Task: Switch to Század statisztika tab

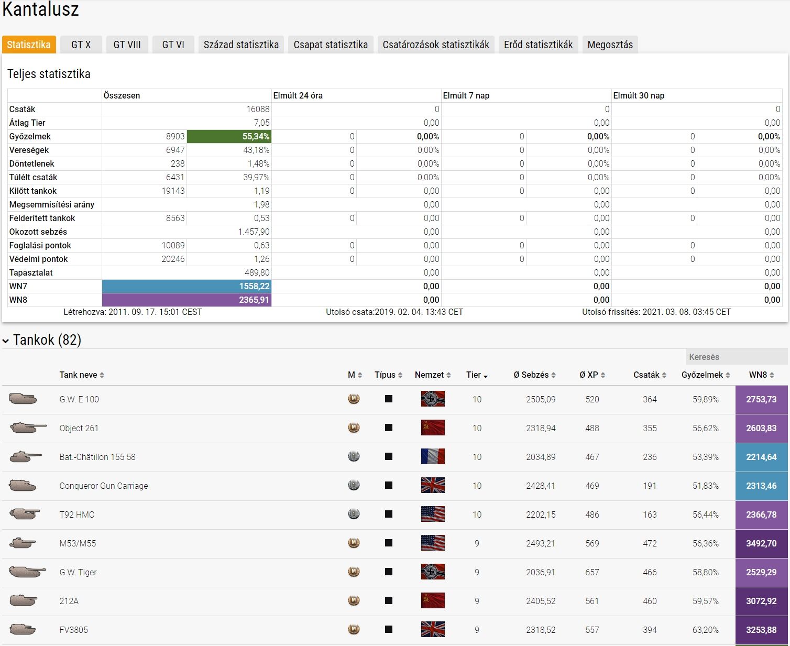Action: (x=242, y=45)
